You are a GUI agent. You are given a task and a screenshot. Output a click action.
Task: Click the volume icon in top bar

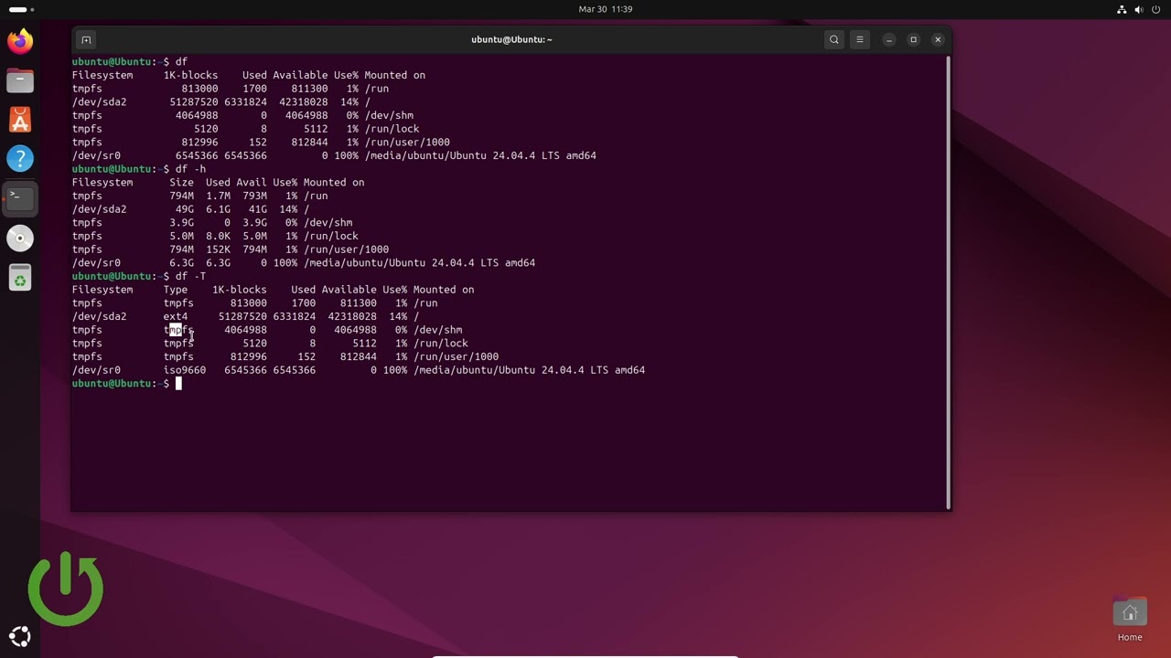point(1139,9)
